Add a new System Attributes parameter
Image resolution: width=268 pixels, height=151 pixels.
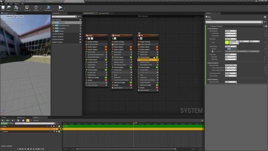point(80,34)
